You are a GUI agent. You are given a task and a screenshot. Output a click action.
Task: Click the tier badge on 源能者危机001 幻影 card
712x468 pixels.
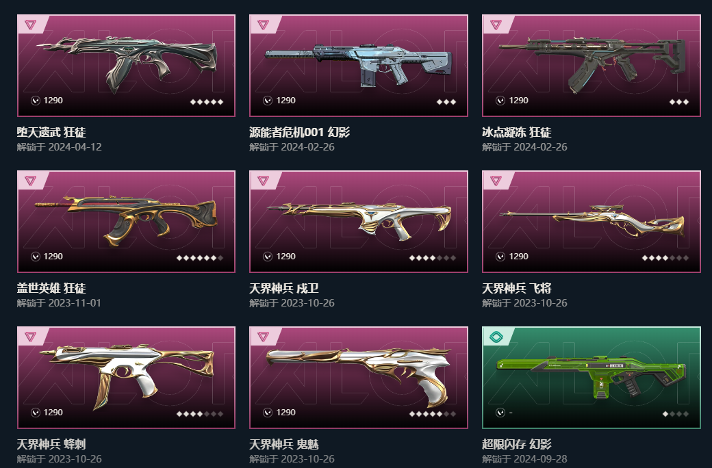click(x=263, y=25)
